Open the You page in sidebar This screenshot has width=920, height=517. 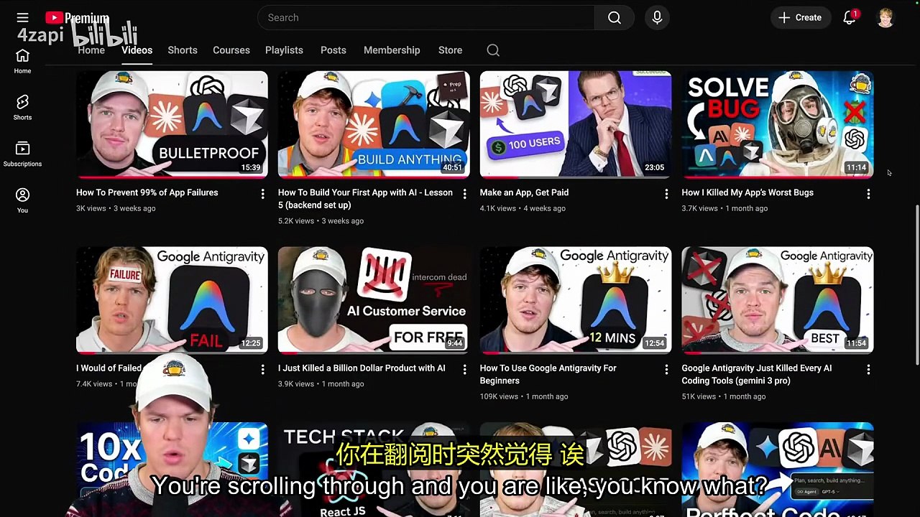[x=22, y=200]
